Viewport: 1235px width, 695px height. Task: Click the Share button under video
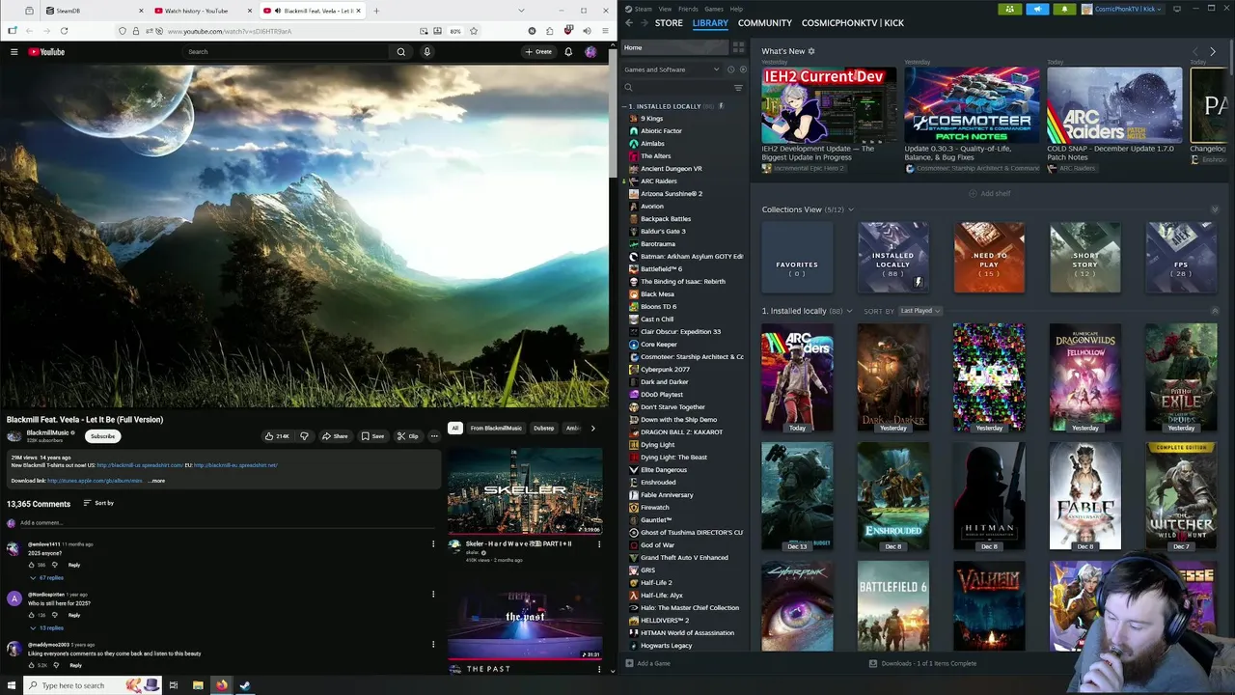pos(335,436)
